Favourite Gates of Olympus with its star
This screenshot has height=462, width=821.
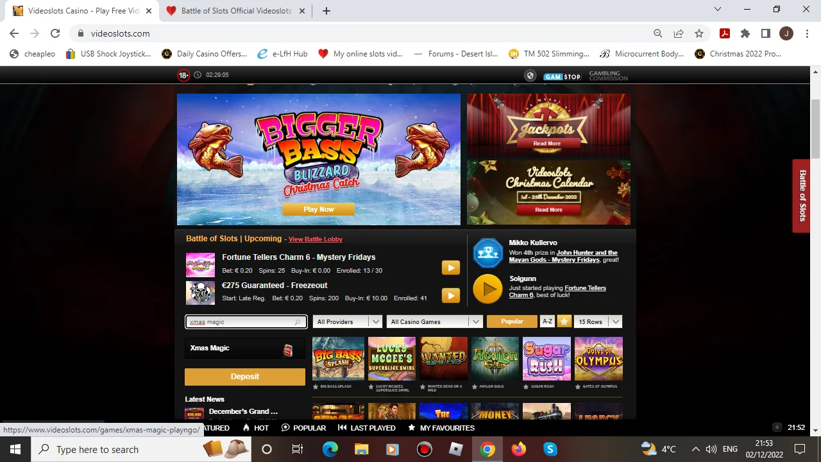pos(578,387)
